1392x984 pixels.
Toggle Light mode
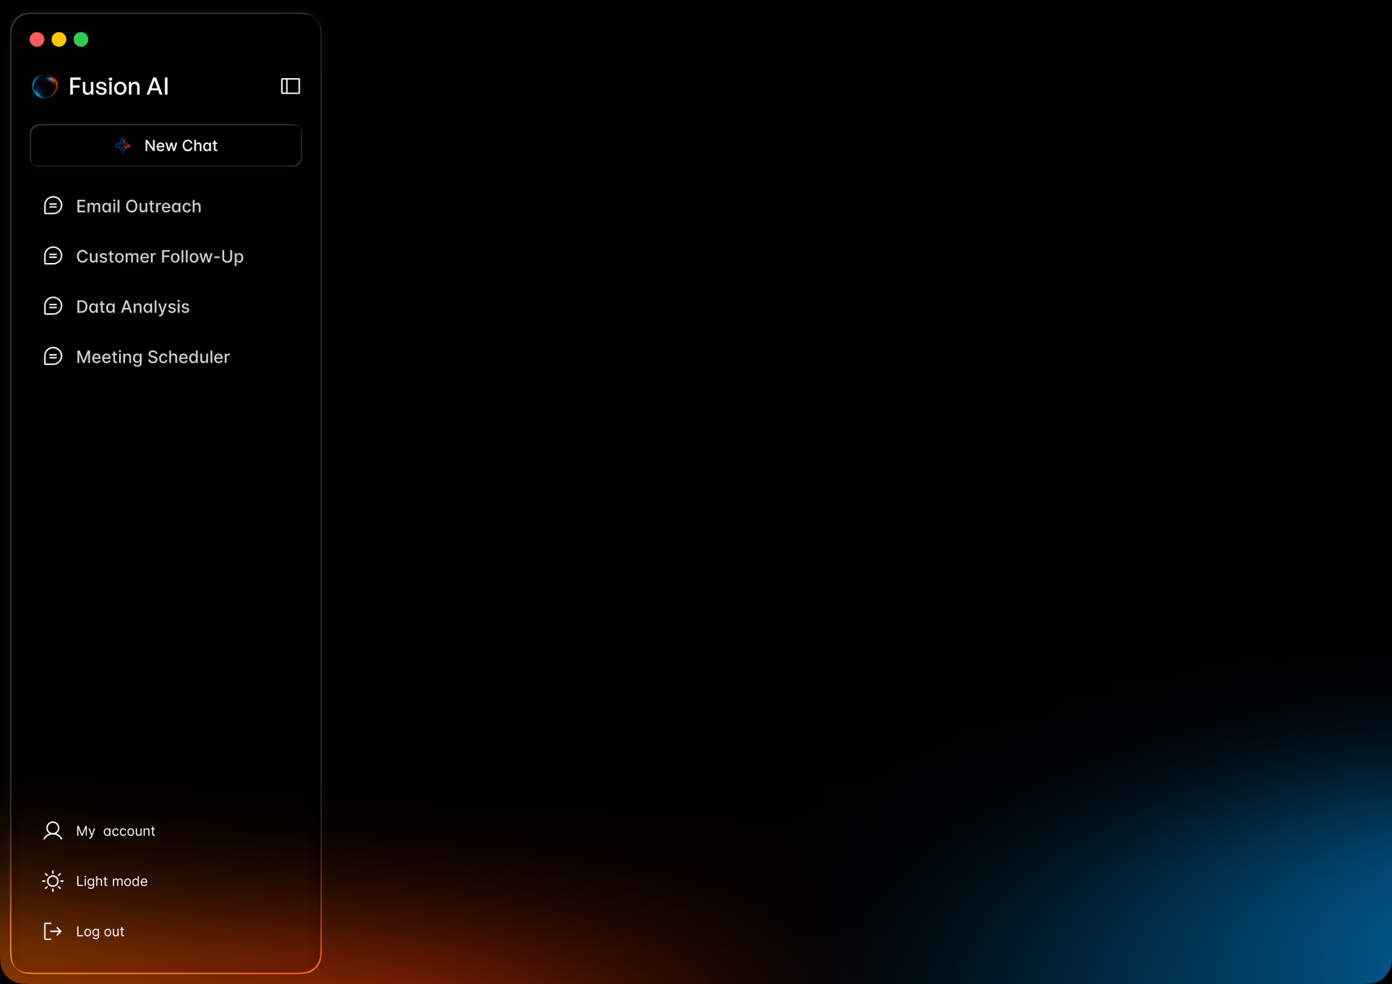tap(111, 881)
